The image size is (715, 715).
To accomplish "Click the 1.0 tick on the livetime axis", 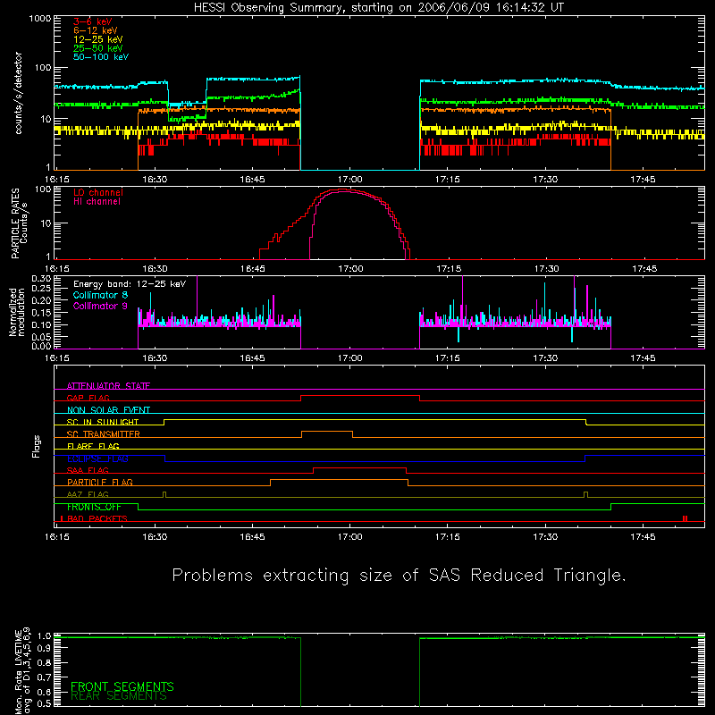I will click(x=44, y=636).
